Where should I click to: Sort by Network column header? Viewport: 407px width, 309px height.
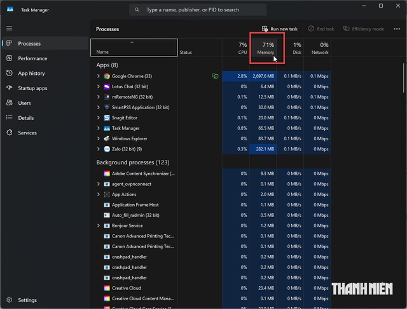pos(317,48)
